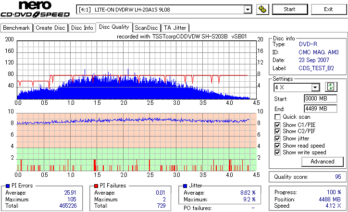Click the Position value 4488 MB

point(330,200)
